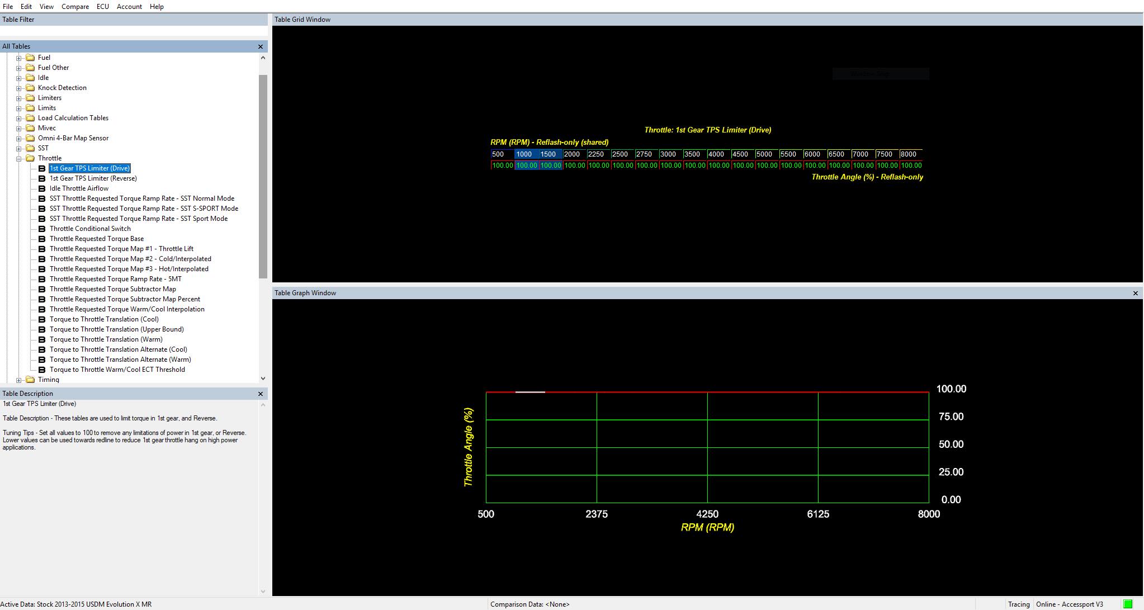Open SST Throttle Ramp Rate S-SPORT Mode table
The width and height of the screenshot is (1144, 610).
(144, 209)
